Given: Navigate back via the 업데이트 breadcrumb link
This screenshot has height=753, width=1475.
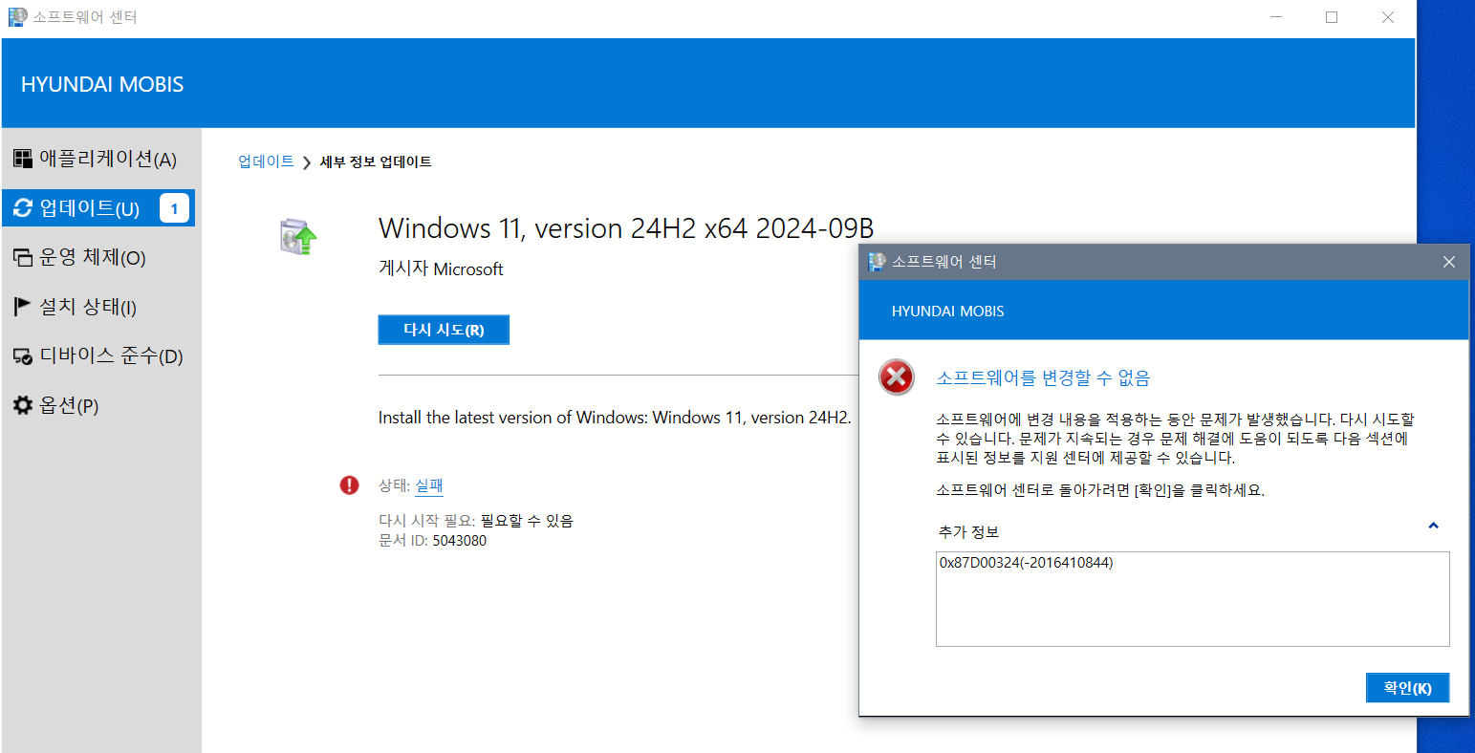Looking at the screenshot, I should coord(266,161).
